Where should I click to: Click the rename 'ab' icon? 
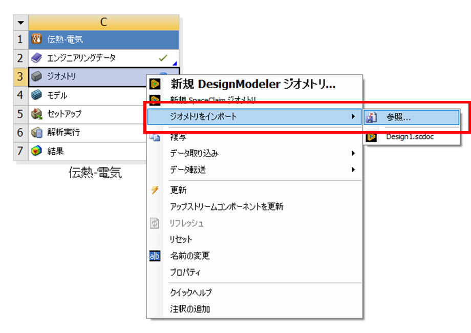click(155, 256)
